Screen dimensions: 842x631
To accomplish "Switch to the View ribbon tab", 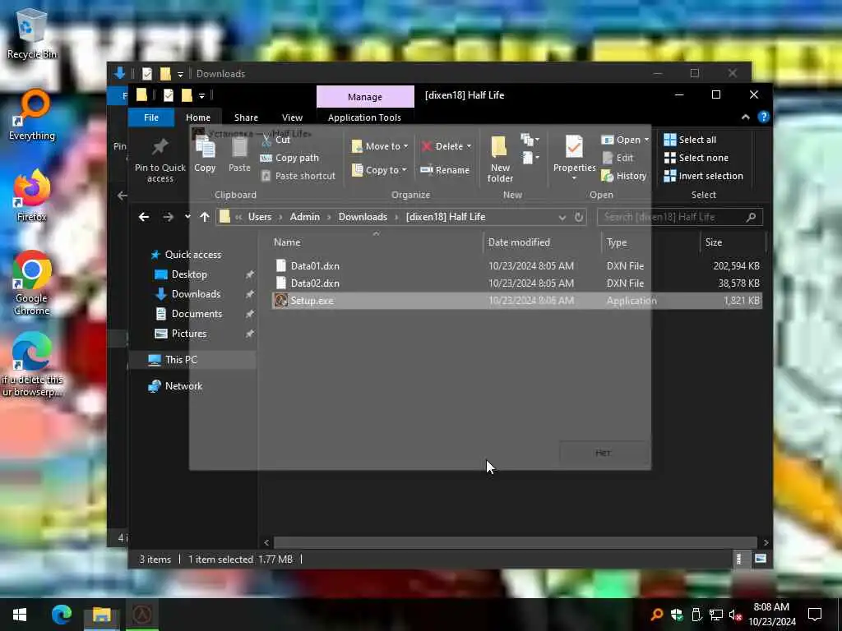I will coord(292,117).
